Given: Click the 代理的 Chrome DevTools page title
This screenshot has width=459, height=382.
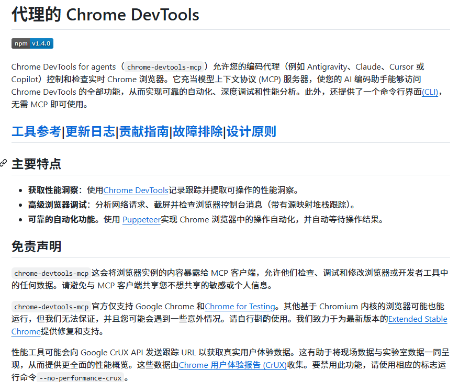Looking at the screenshot, I should (105, 15).
